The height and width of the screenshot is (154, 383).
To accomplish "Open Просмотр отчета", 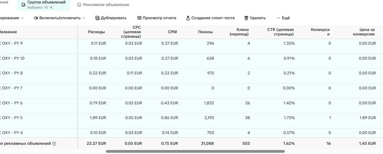I will [157, 18].
